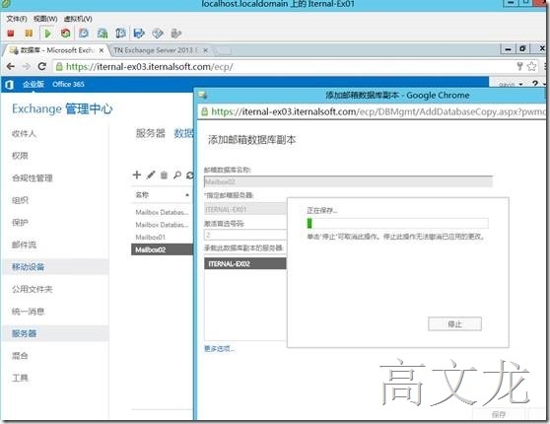This screenshot has width=550, height=424.
Task: Go to 权限 in the left navigation
Action: coord(20,156)
